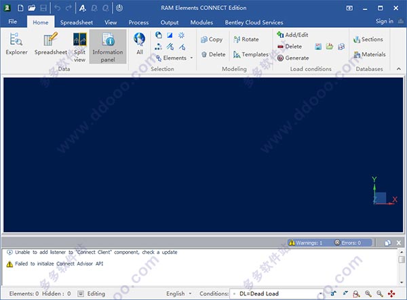Click the RAM Elements application logo icon
This screenshot has height=300, width=407.
pos(7,8)
